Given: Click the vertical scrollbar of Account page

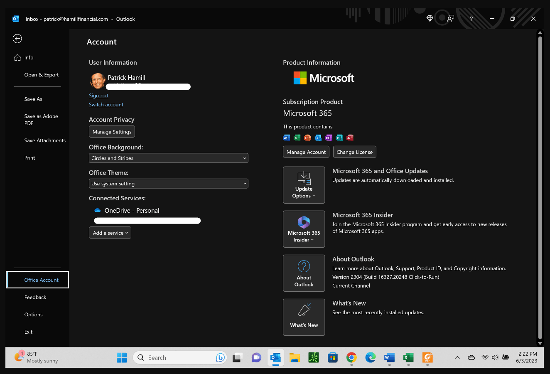Looking at the screenshot, I should pyautogui.click(x=540, y=188).
